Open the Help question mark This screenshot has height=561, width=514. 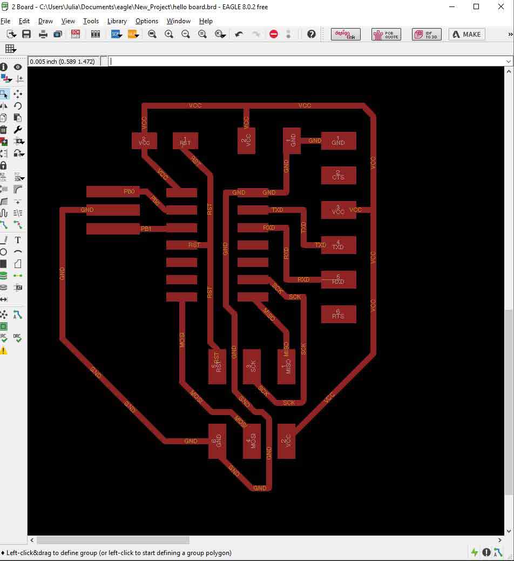point(312,35)
